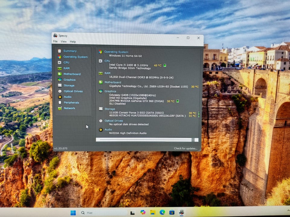The height and width of the screenshot is (217, 290).
Task: Click Windows flag icon beside Operating System heading
Action: click(x=100, y=52)
